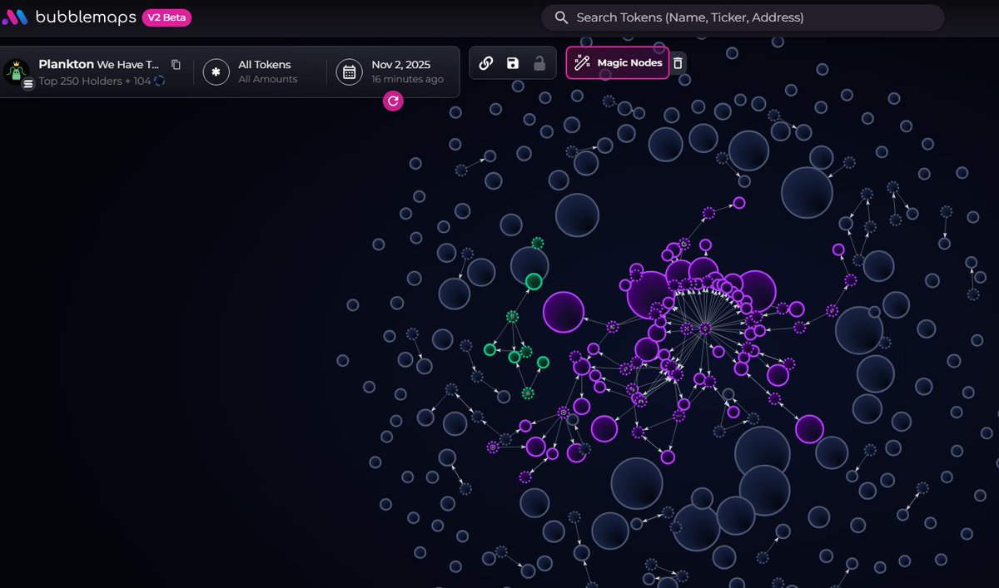Select the largest green bubble

coord(534,282)
